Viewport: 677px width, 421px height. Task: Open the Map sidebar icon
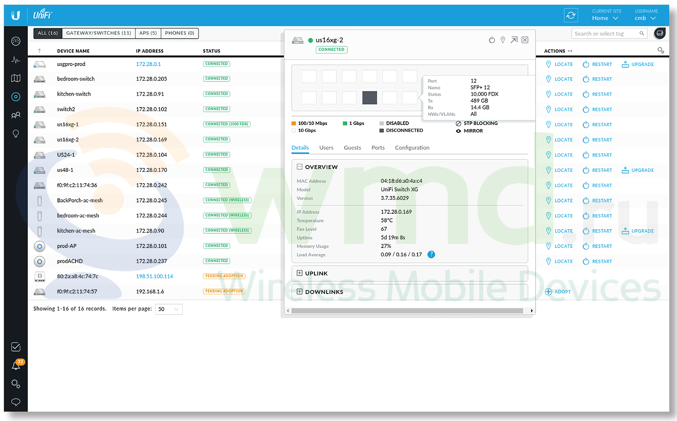[15, 78]
